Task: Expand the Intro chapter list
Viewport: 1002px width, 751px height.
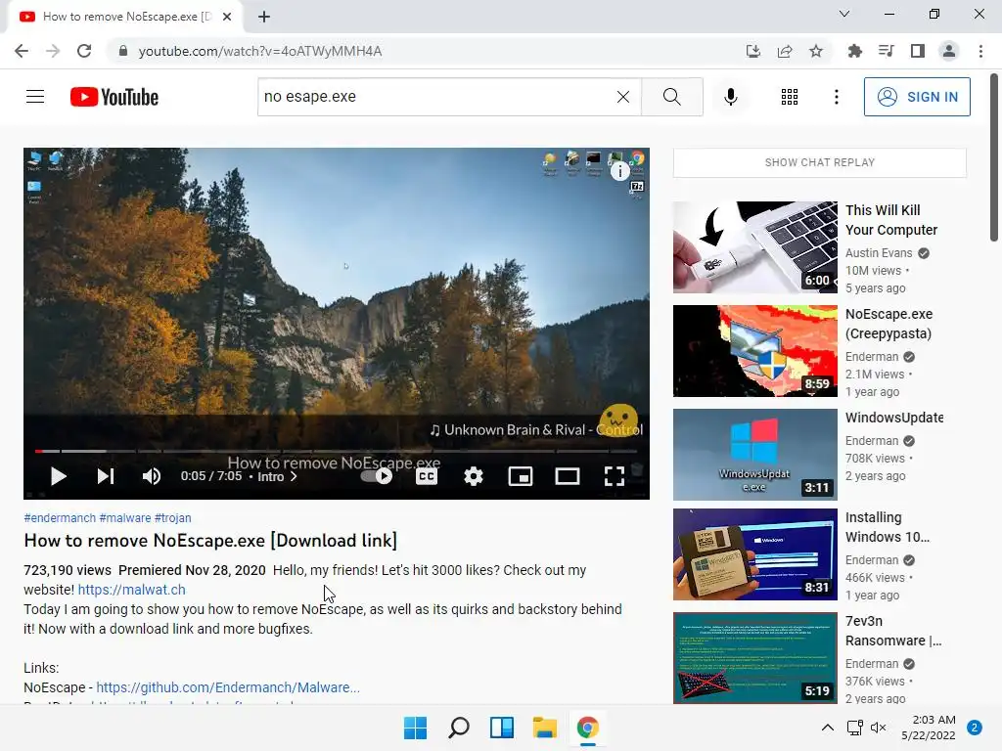Action: [x=277, y=476]
